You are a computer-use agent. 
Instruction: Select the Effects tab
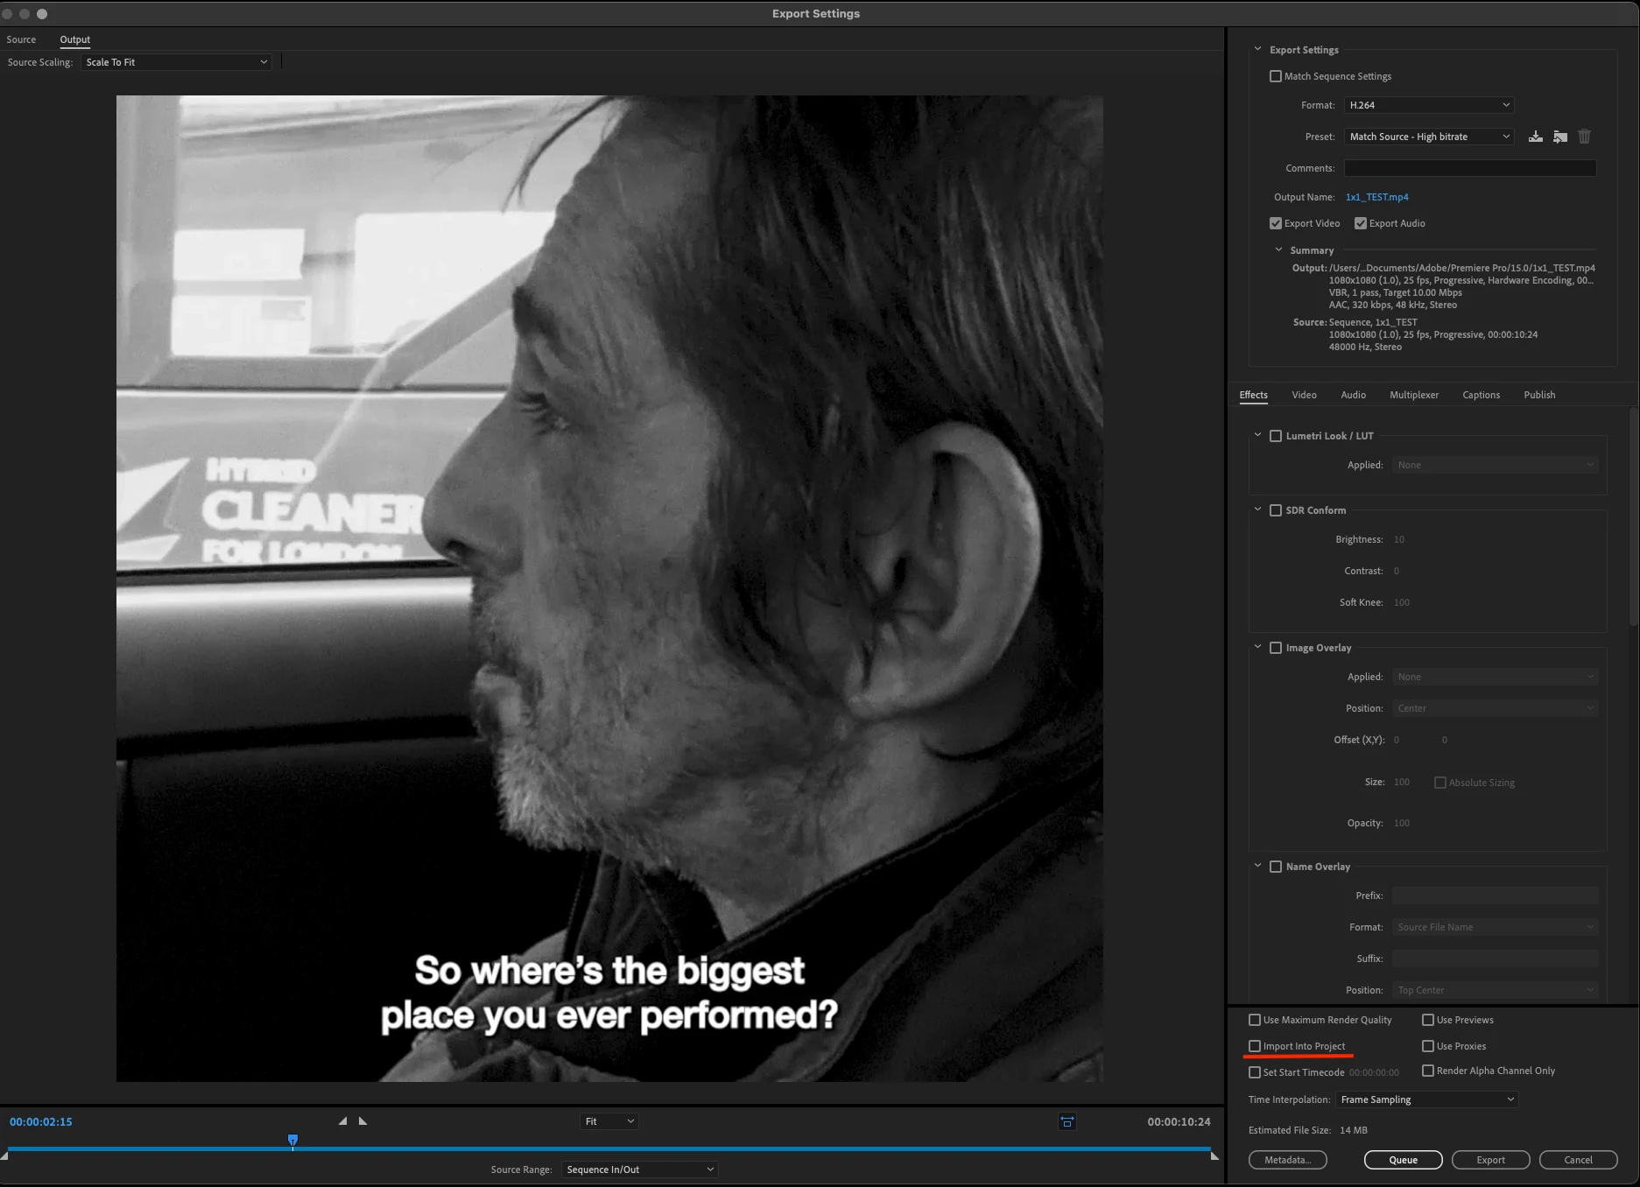(x=1253, y=395)
